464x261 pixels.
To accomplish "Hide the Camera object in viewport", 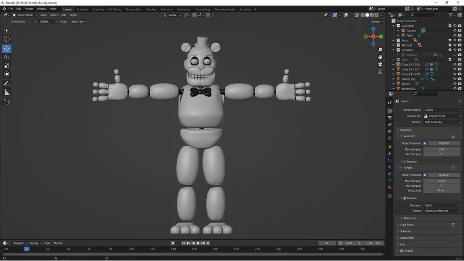I will pos(455,30).
